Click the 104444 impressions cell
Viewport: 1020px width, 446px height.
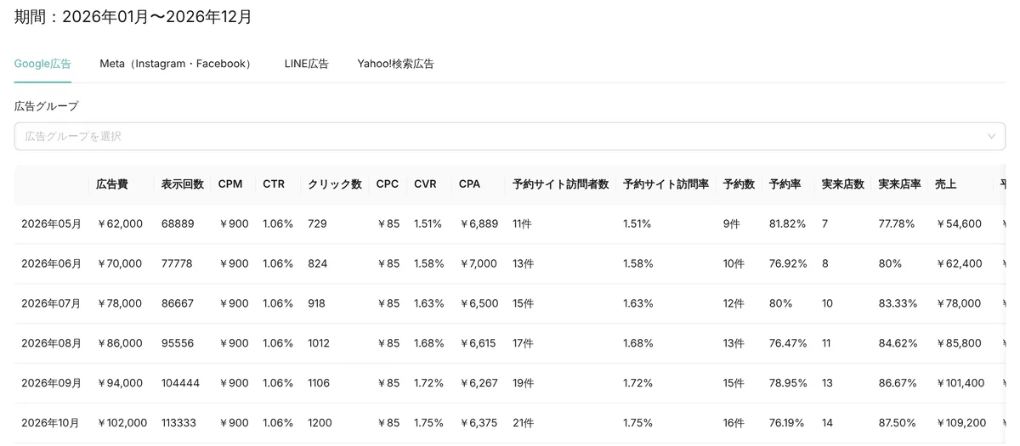[x=180, y=383]
